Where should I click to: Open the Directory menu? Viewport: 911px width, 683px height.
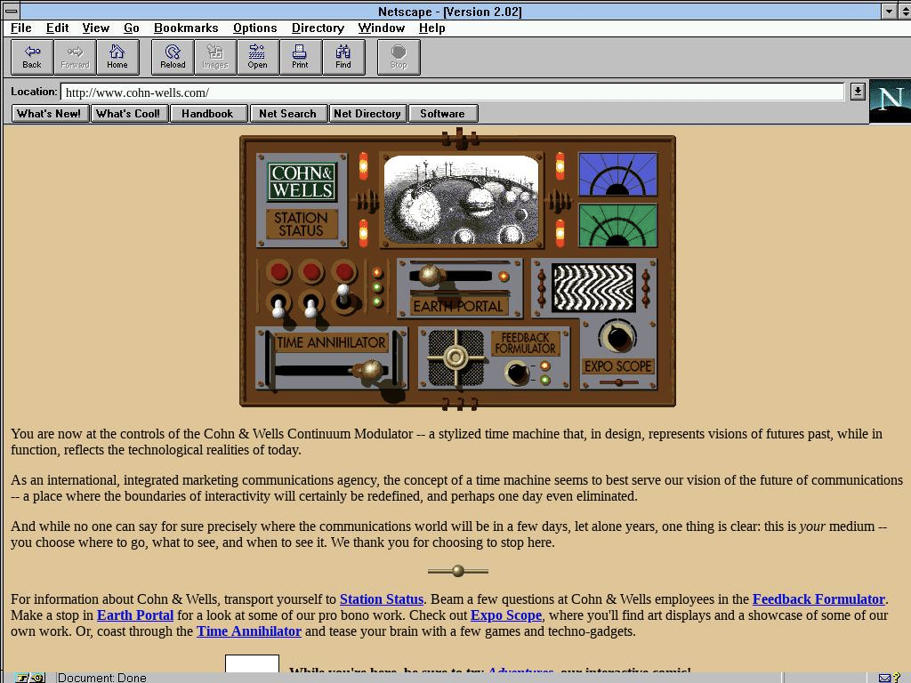tap(318, 28)
